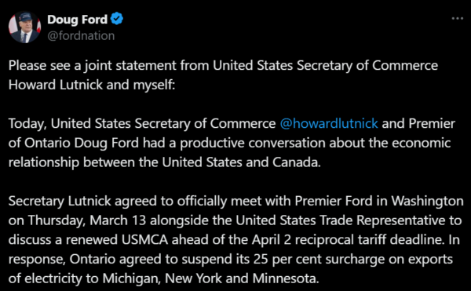The image size is (471, 291).
Task: Click the 'Please see a joint statement' line
Action: [223, 66]
